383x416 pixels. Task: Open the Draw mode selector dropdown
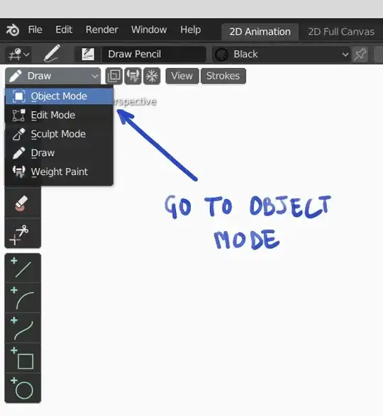(53, 76)
